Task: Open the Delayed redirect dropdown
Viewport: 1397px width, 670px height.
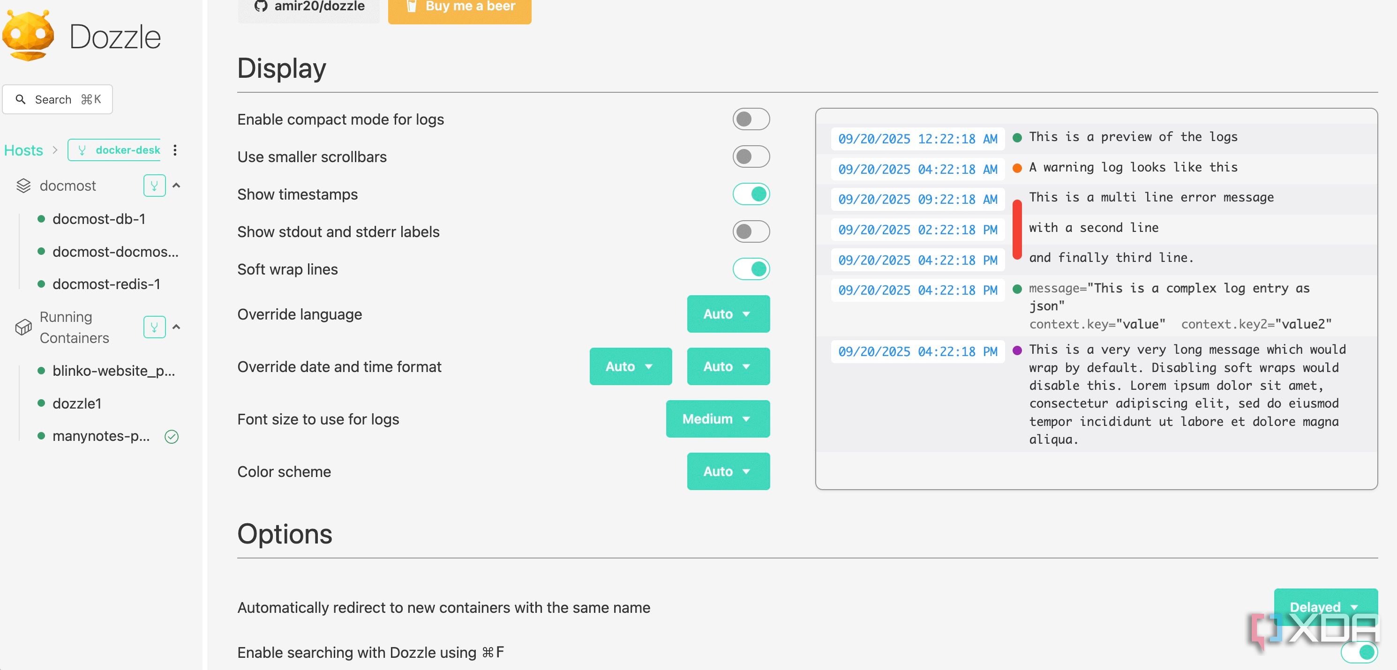Action: click(1325, 607)
